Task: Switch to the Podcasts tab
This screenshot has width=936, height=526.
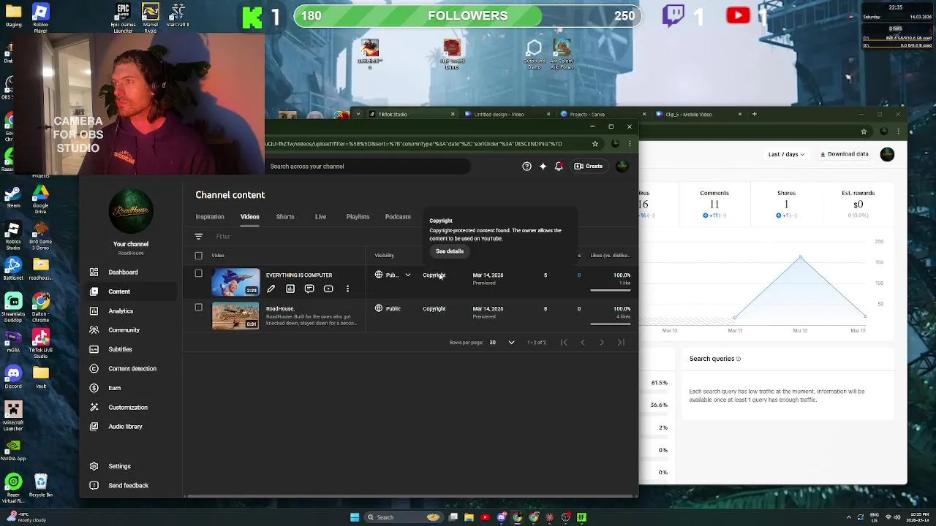Action: [x=398, y=217]
